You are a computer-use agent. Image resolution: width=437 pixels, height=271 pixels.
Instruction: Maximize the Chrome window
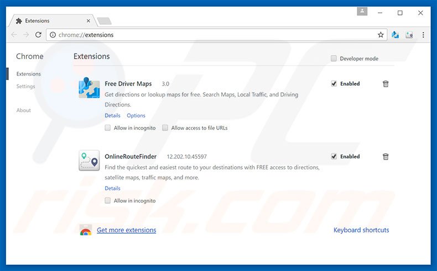point(400,13)
